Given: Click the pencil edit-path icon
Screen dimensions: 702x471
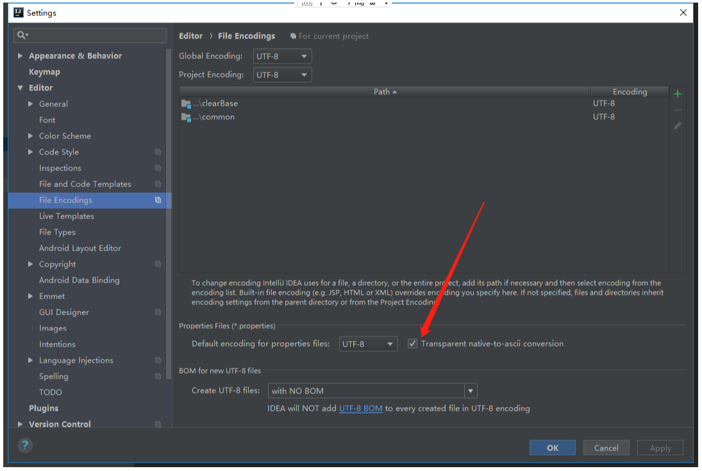Looking at the screenshot, I should click(x=678, y=126).
